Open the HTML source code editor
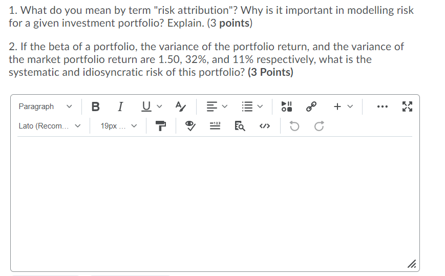 pyautogui.click(x=265, y=126)
